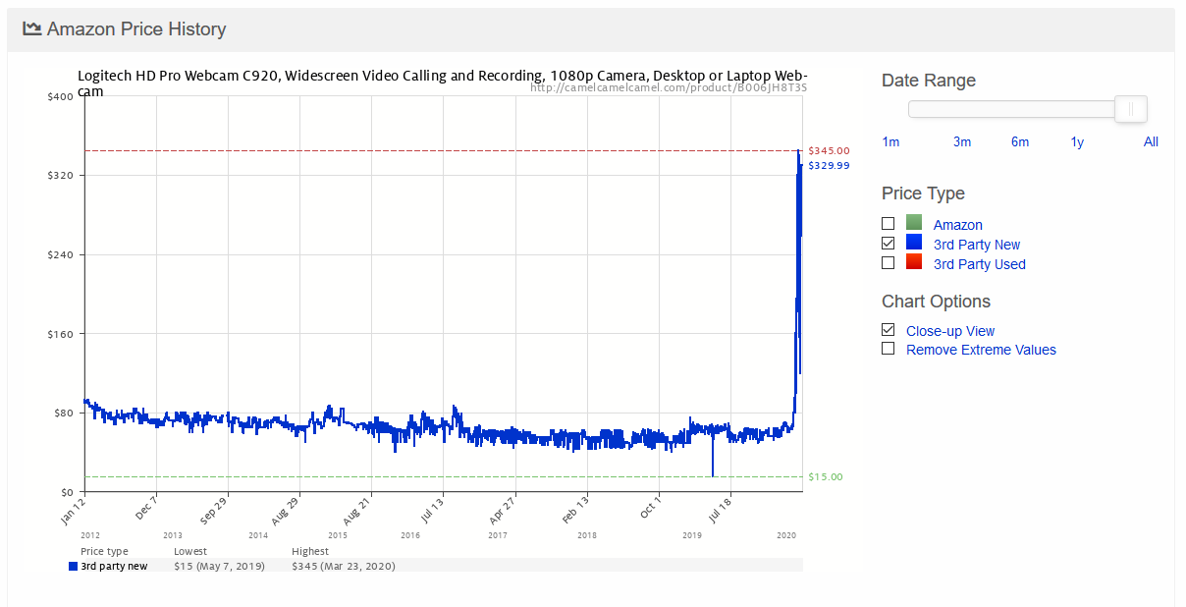
Task: Click the chart icon beside Amazon Price History
Action: (31, 28)
